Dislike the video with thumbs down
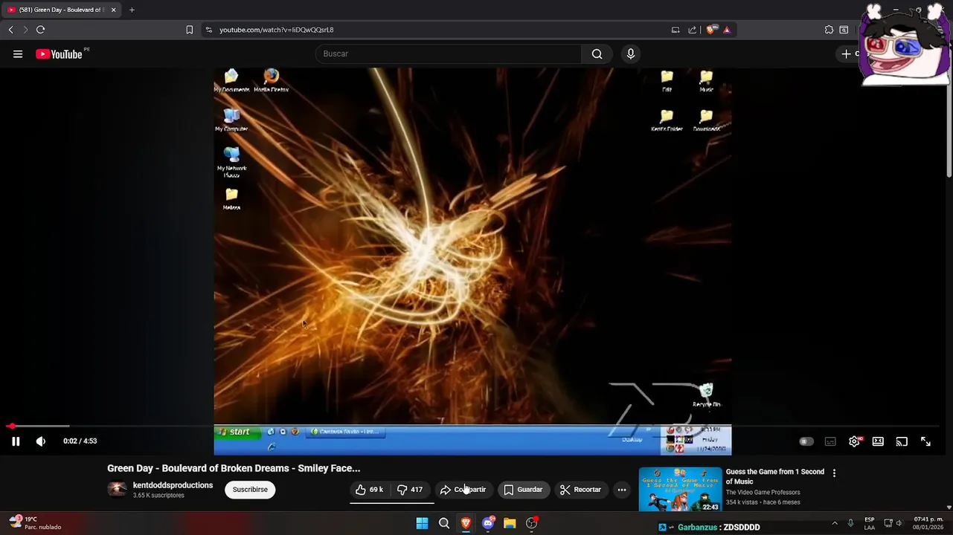 (x=411, y=490)
